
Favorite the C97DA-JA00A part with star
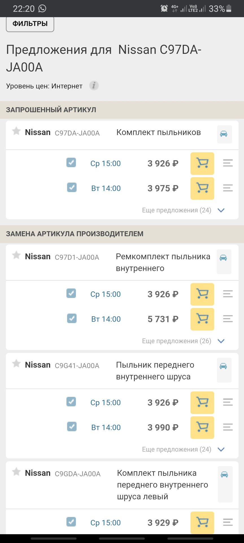coord(16,131)
